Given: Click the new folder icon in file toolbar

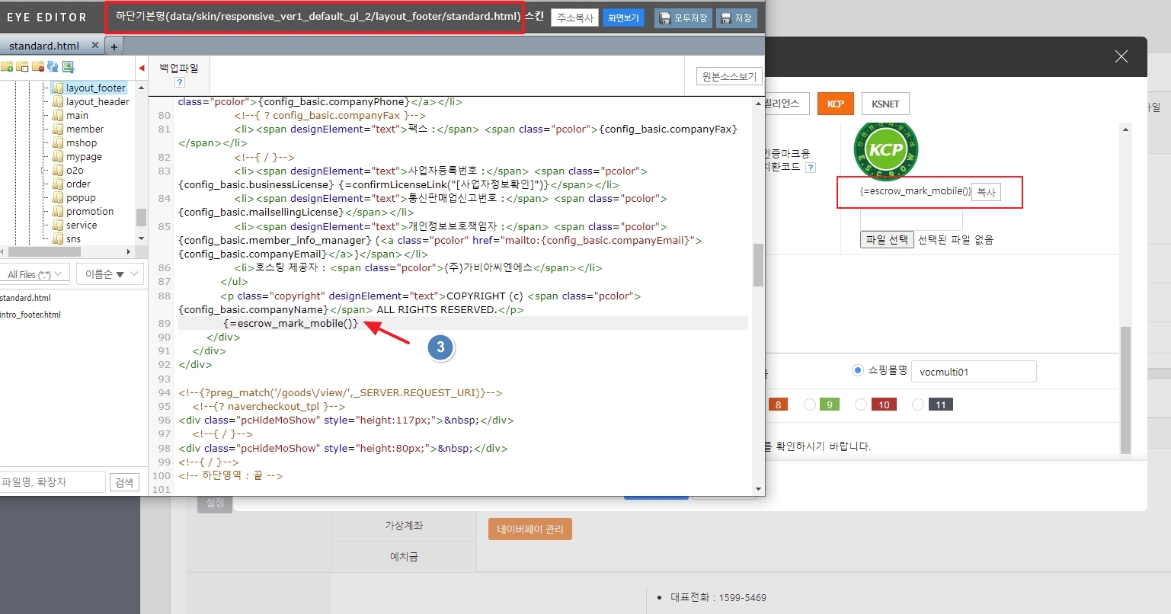Looking at the screenshot, I should (6, 67).
